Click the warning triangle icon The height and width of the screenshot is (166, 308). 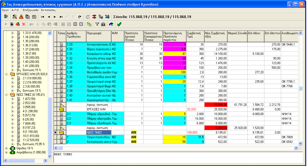coord(21,17)
